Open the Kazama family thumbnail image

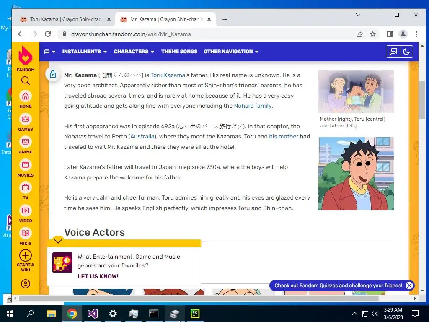[x=356, y=92]
